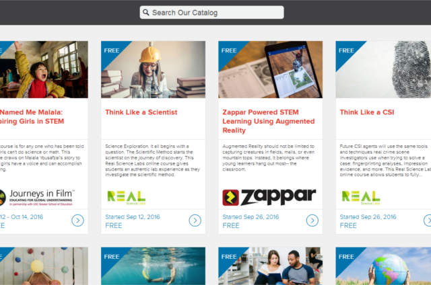
Task: Open the fingerprint thumbnail
Action: [383, 70]
